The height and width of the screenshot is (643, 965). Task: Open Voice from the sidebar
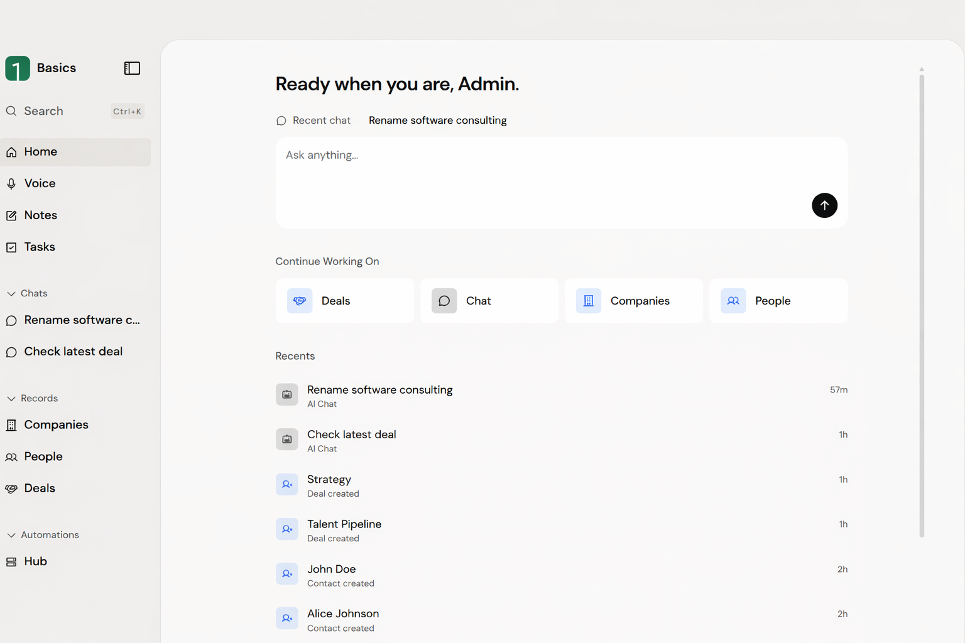[40, 183]
